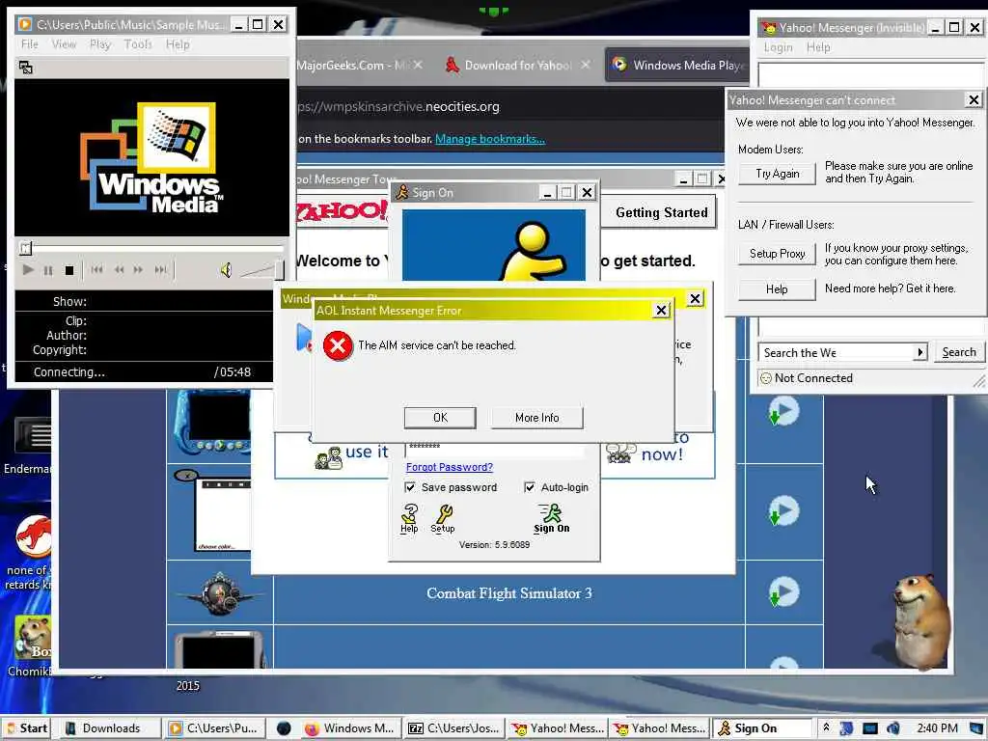The height and width of the screenshot is (741, 988).
Task: Click the browser address bar URL
Action: click(398, 106)
